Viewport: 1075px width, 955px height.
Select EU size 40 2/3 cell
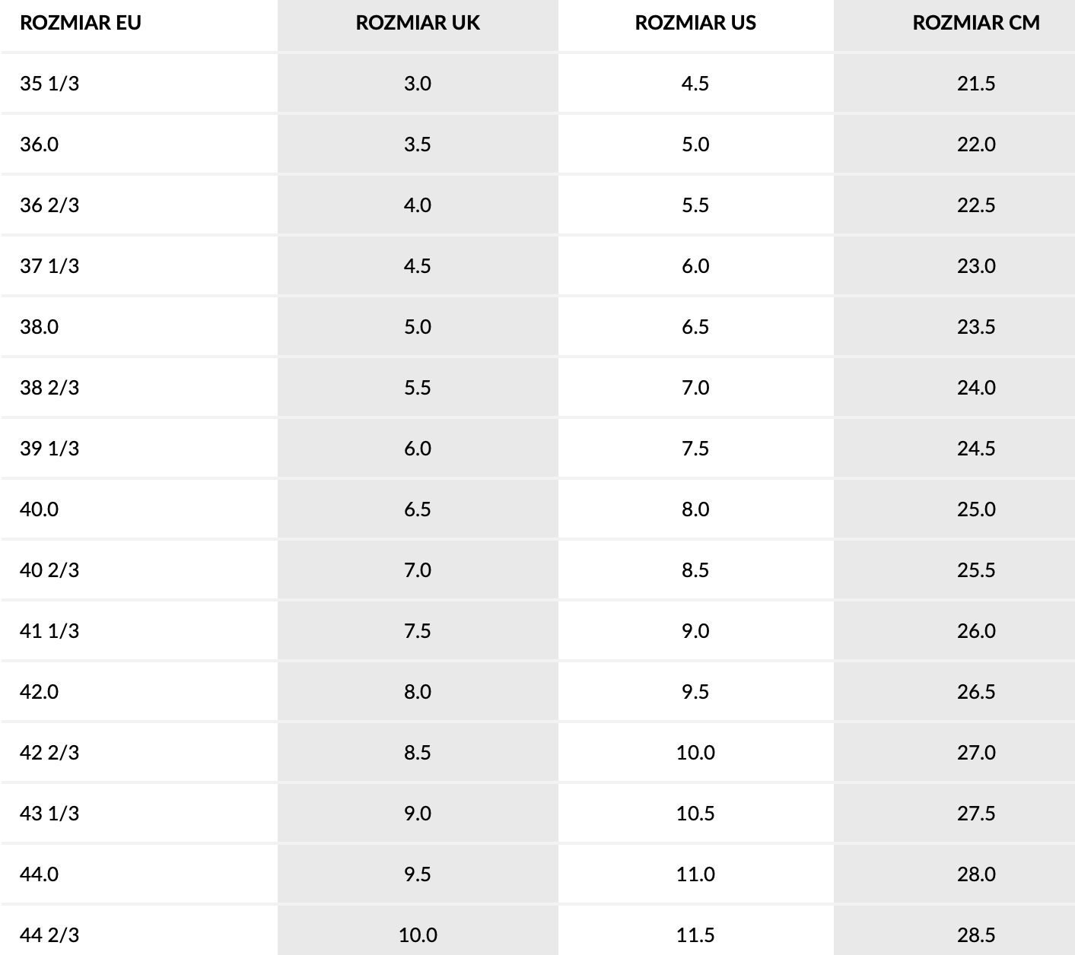[49, 570]
